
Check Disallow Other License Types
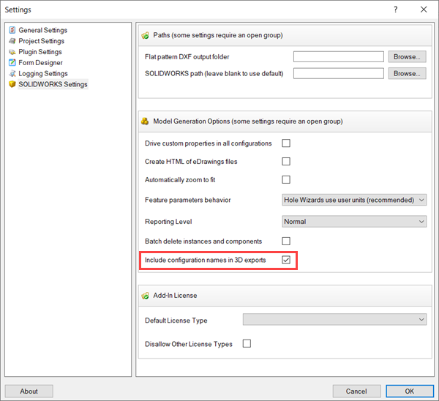point(247,343)
